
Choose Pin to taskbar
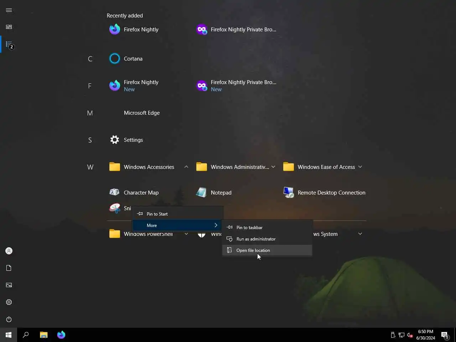point(267,228)
